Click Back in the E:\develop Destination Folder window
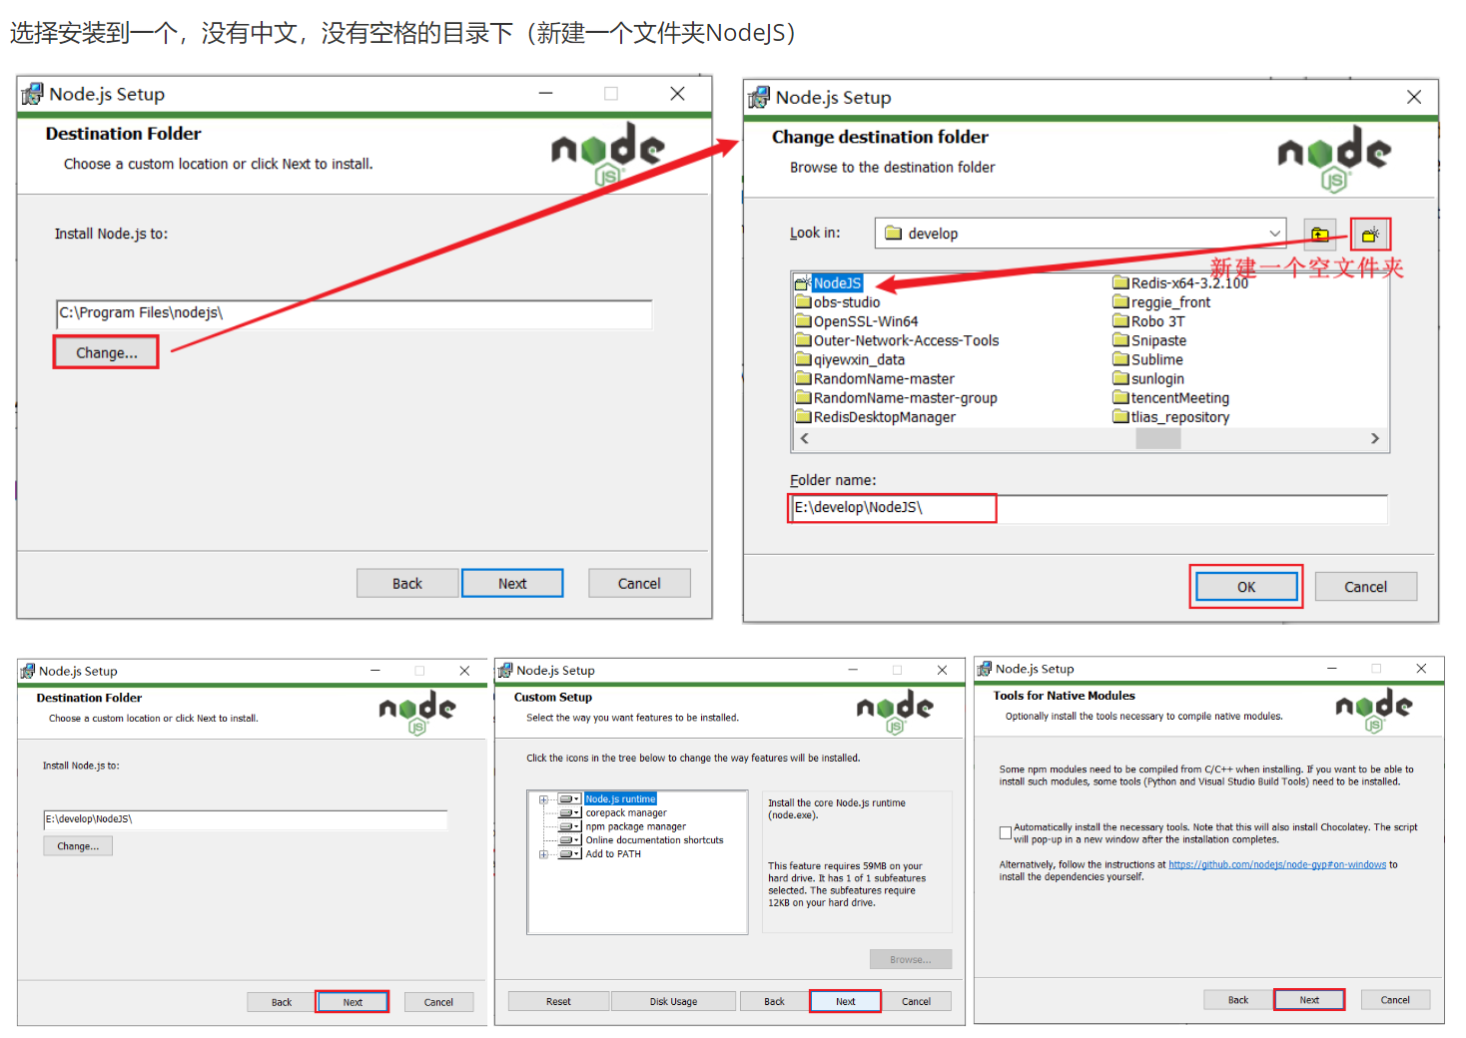Viewport: 1466px width, 1038px height. coord(282,1002)
